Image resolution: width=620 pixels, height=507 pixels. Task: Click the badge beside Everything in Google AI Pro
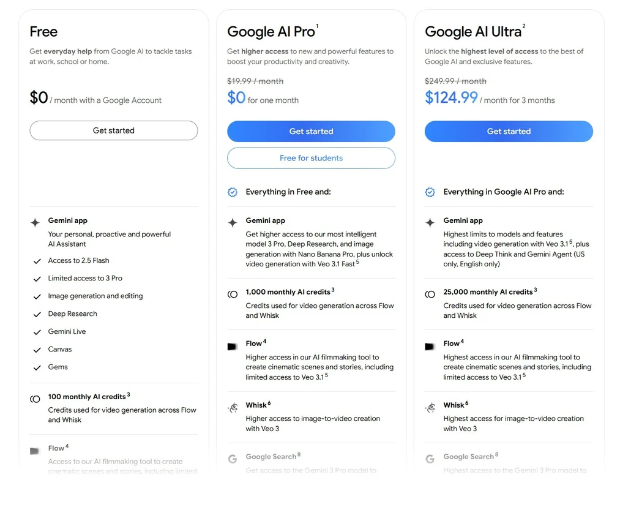[430, 192]
